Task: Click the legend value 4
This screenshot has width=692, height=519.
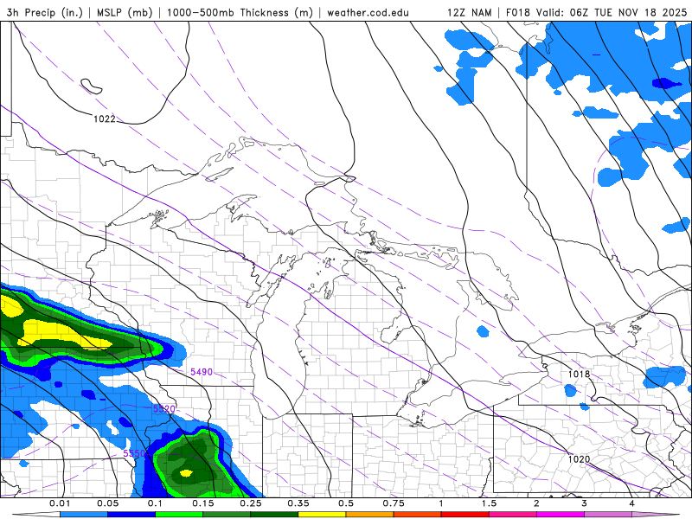Action: pyautogui.click(x=632, y=503)
